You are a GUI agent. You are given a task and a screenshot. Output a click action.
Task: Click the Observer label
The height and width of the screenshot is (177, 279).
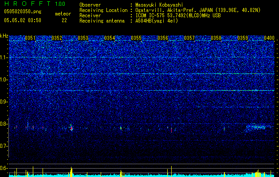click(90, 5)
